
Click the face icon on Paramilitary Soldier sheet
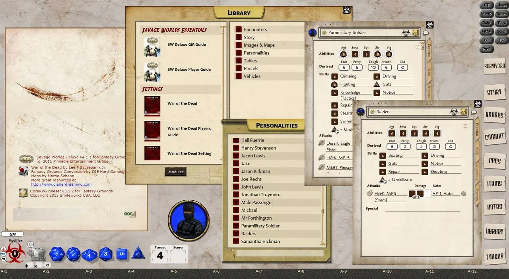click(x=416, y=33)
